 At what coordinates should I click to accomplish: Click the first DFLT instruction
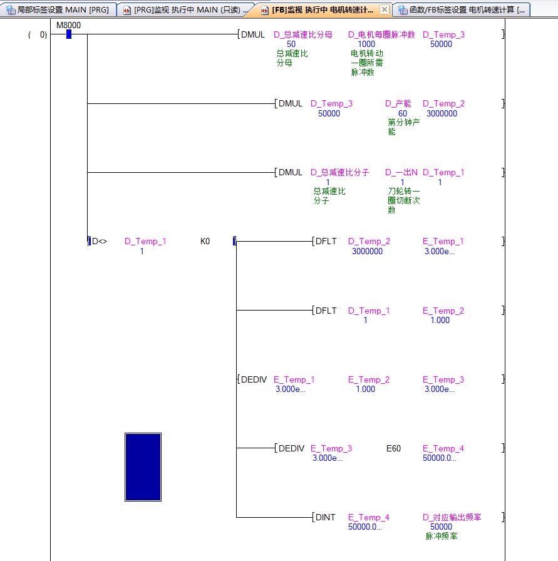point(326,241)
